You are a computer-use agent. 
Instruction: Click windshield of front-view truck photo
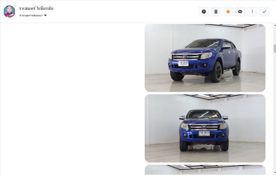204,114
